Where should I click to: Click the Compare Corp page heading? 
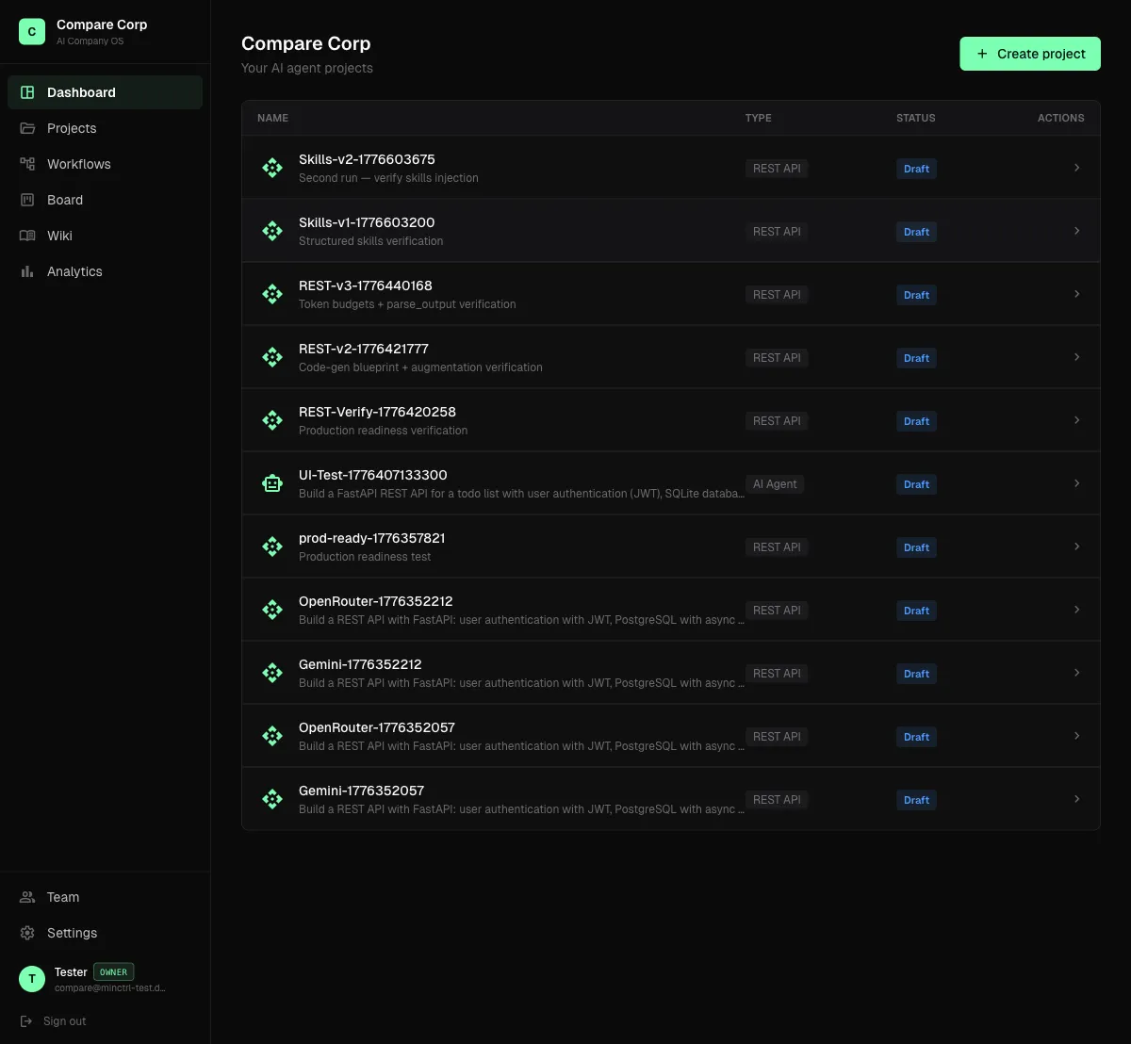(306, 43)
